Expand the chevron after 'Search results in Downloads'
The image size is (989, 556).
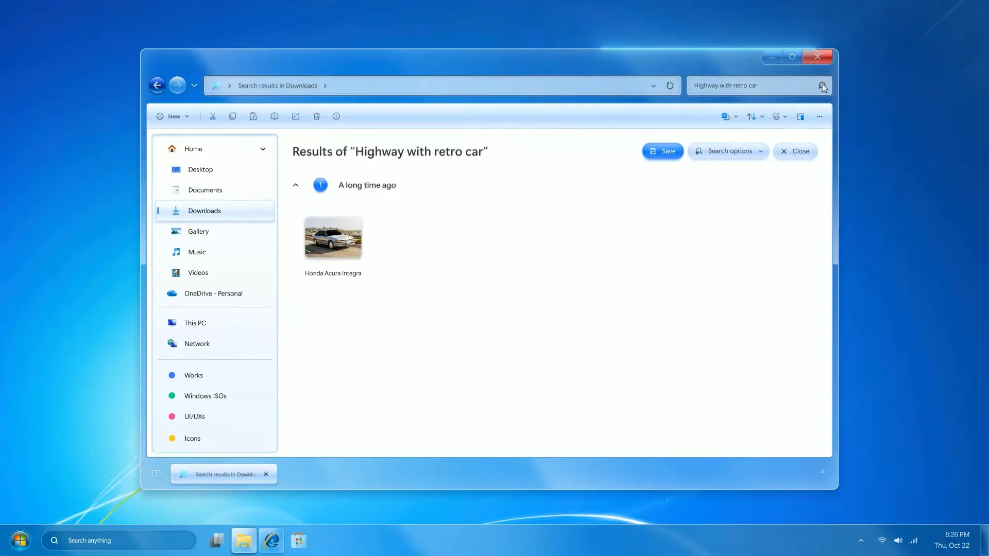325,85
